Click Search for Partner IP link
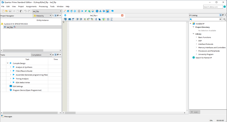The width and height of the screenshot is (227, 122). (204, 58)
